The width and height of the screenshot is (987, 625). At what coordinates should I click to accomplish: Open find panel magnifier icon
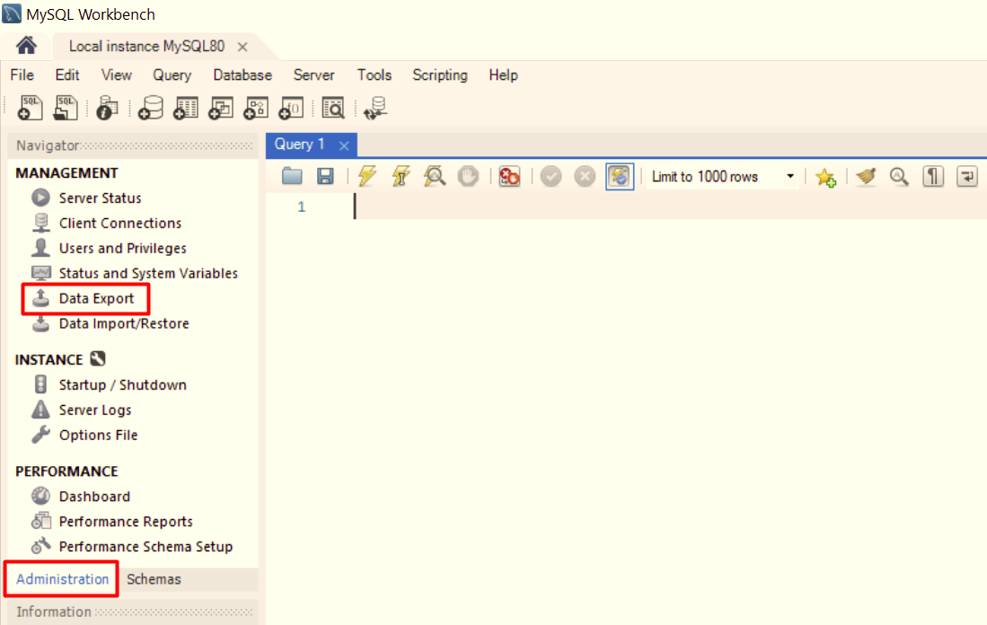(899, 176)
